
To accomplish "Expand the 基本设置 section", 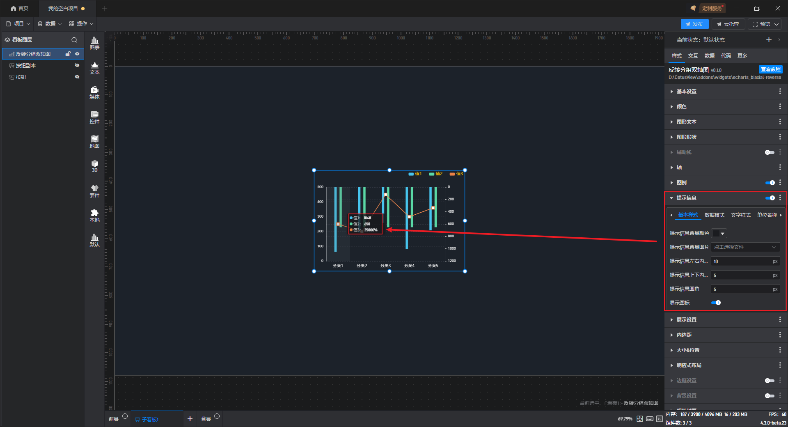I will click(x=687, y=92).
